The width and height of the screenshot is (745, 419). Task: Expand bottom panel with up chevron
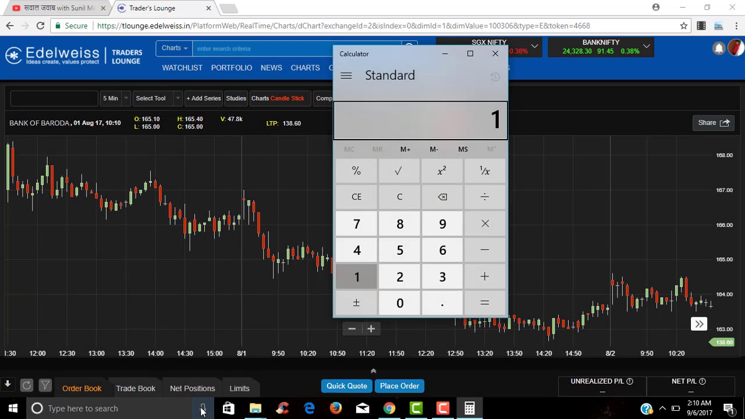point(374,371)
